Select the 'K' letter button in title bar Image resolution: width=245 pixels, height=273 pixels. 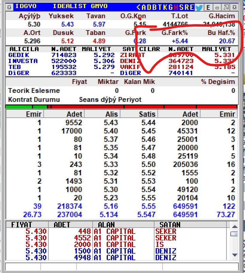[x=165, y=7]
